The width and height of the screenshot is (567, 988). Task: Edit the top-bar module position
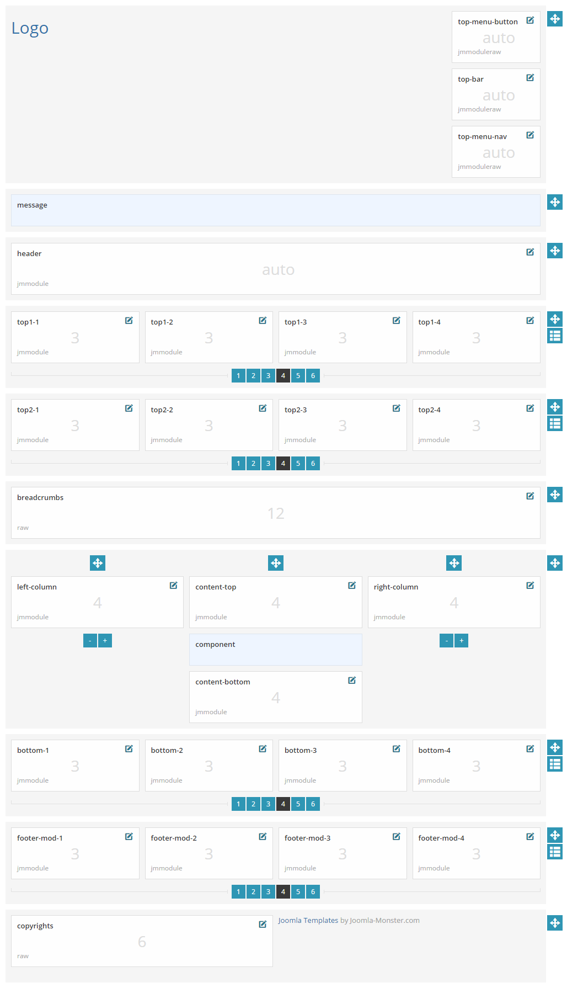click(x=530, y=78)
